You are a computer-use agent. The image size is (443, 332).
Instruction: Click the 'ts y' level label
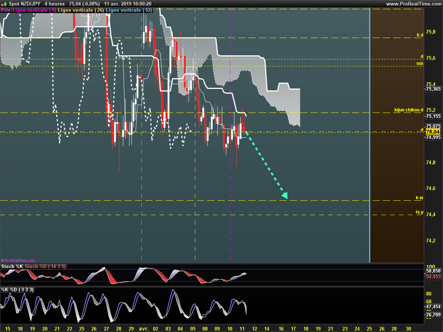[419, 212]
